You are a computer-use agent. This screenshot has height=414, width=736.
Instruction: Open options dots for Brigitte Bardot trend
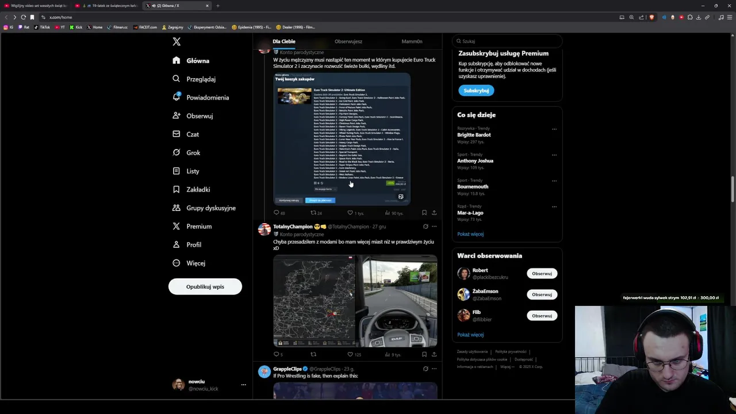(554, 129)
